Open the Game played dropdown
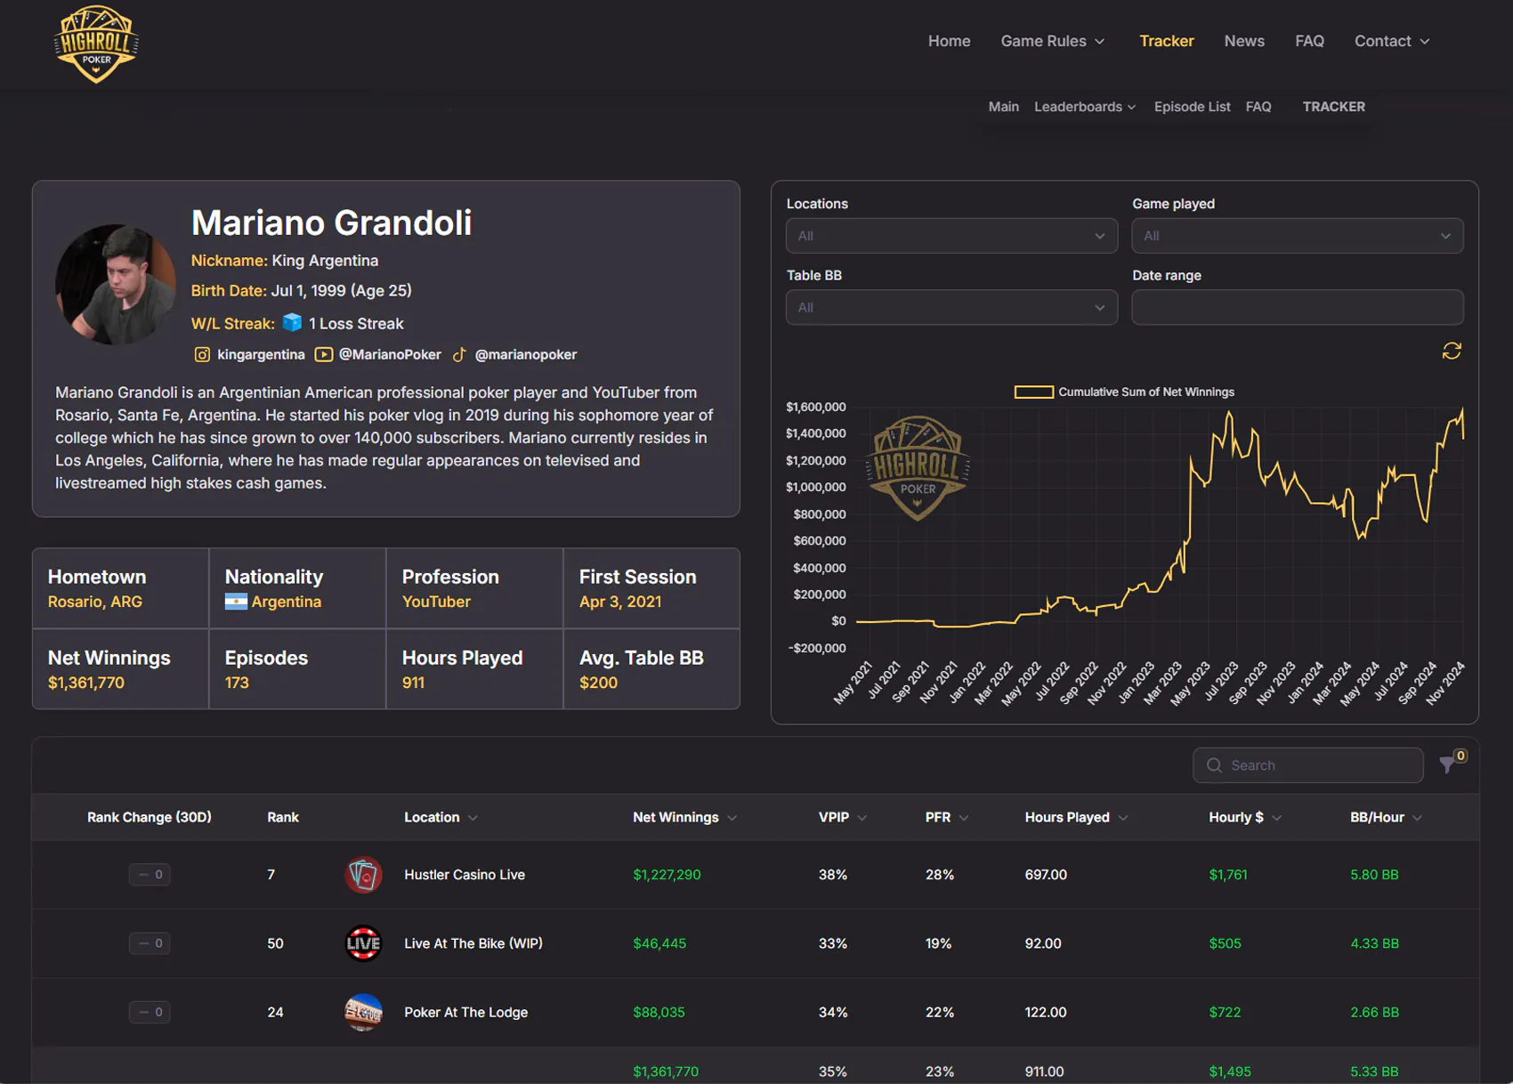This screenshot has height=1084, width=1513. [x=1297, y=236]
